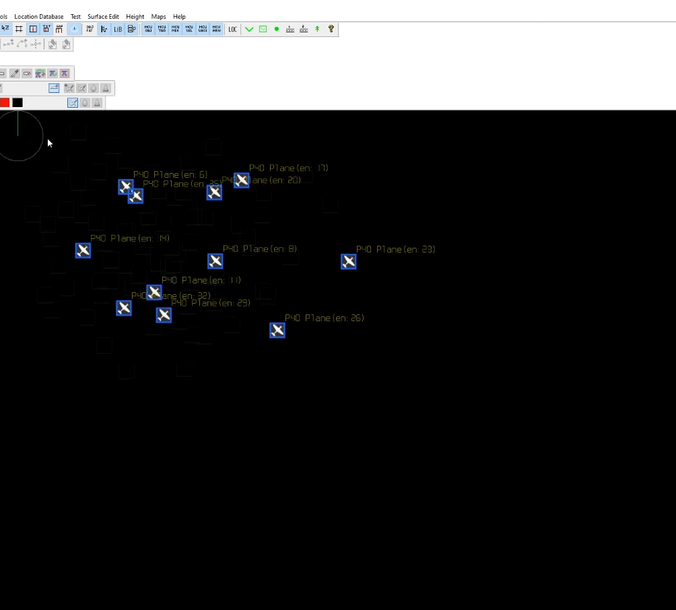Select the red color swatch

[5, 102]
